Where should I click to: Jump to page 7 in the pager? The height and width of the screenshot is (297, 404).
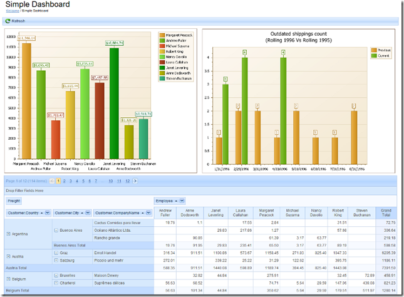pyautogui.click(x=96, y=181)
